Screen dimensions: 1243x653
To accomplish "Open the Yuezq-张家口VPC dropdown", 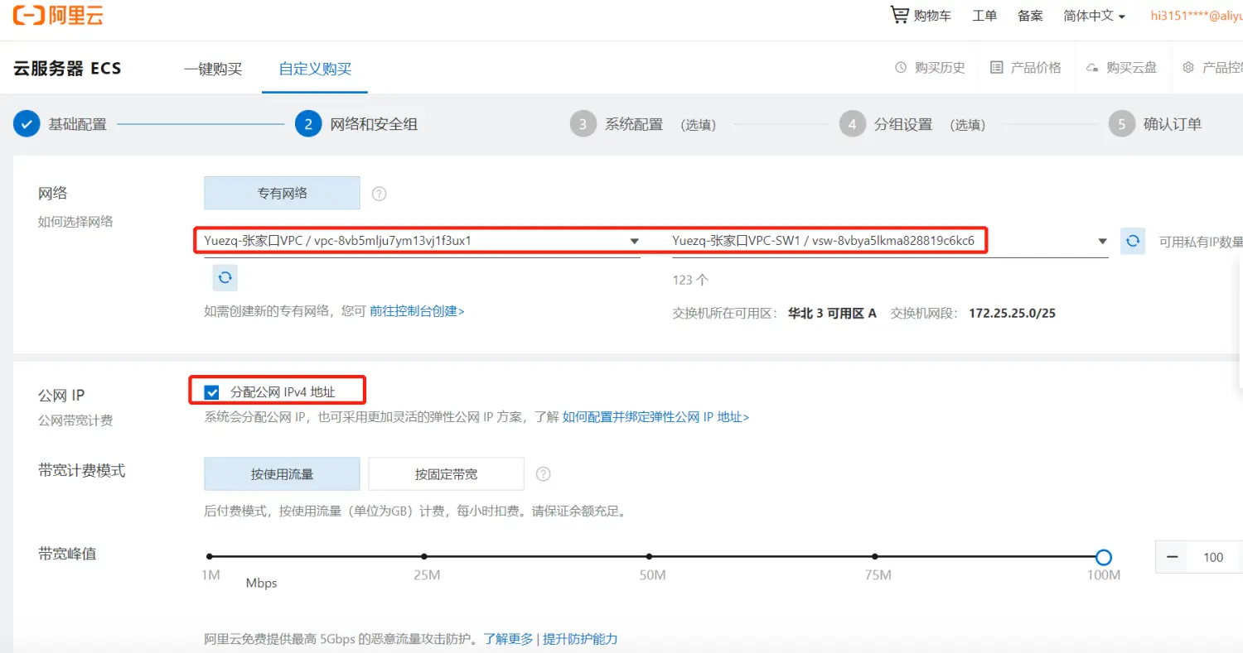I will (423, 241).
